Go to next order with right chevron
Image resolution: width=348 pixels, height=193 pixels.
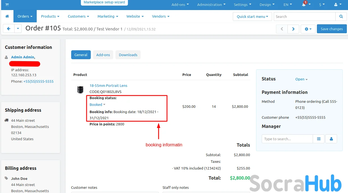coord(293,29)
